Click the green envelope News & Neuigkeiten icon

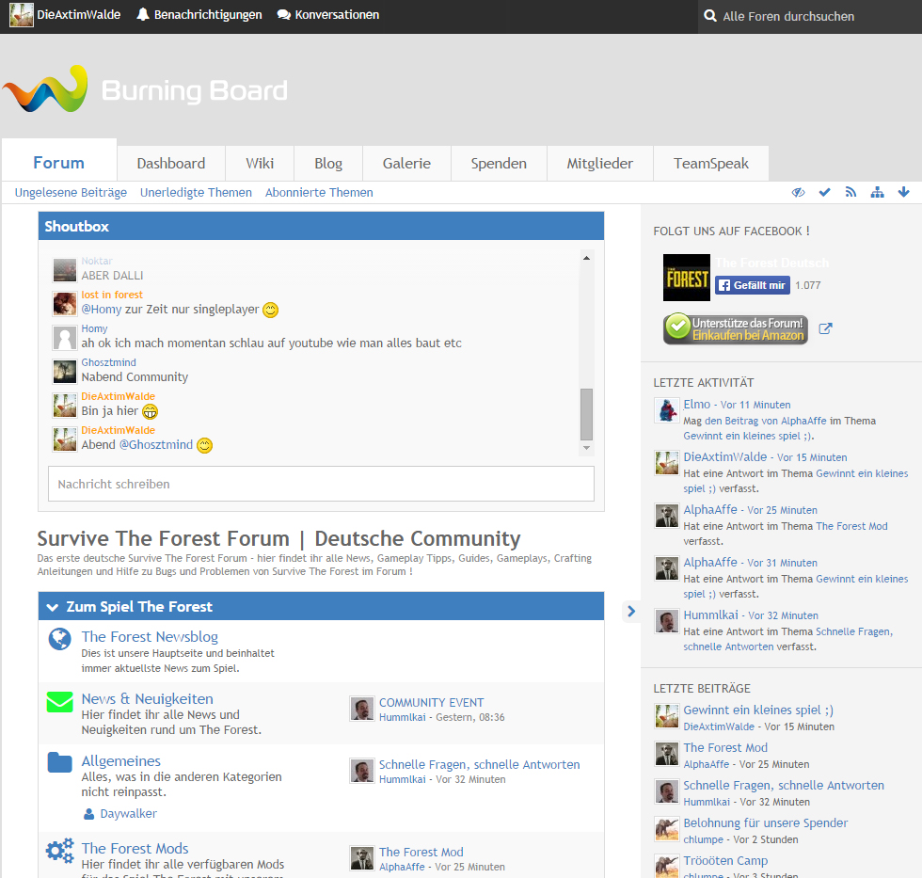click(59, 702)
